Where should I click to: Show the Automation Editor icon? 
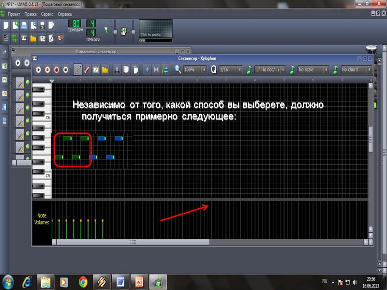click(x=33, y=38)
